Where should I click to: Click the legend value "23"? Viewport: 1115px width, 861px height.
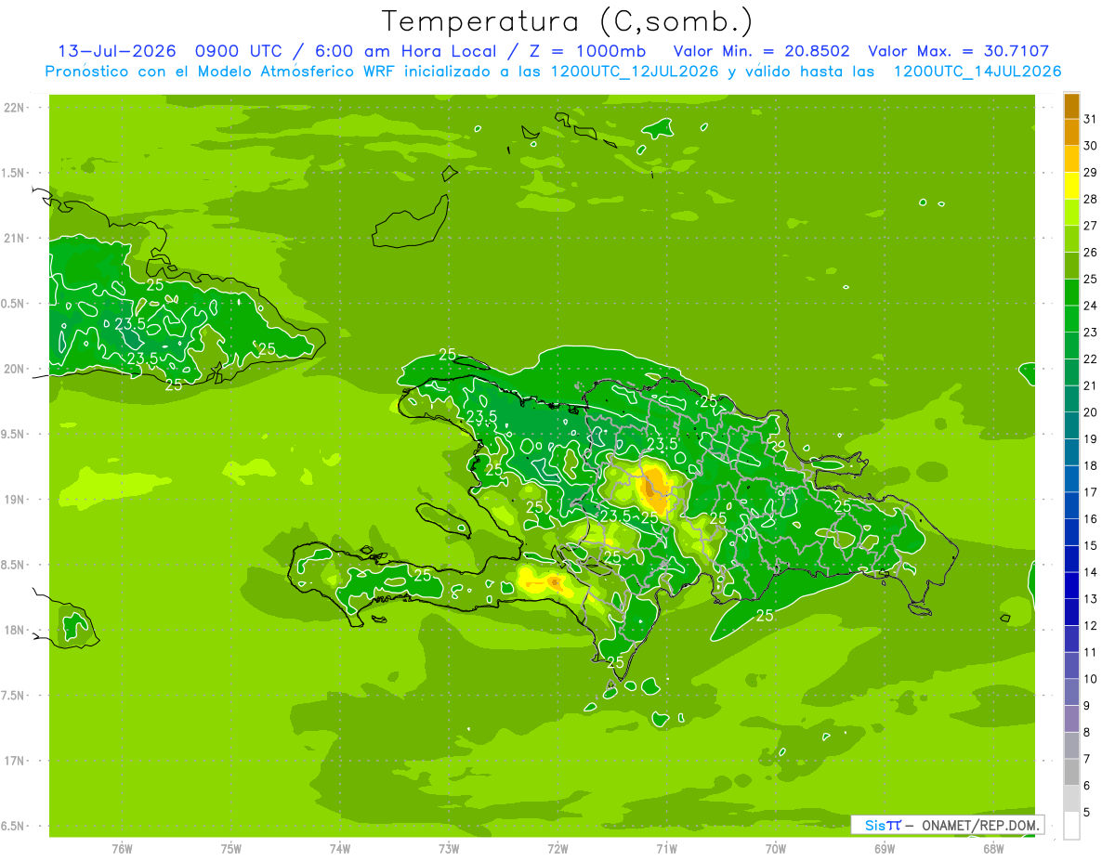coord(1091,333)
